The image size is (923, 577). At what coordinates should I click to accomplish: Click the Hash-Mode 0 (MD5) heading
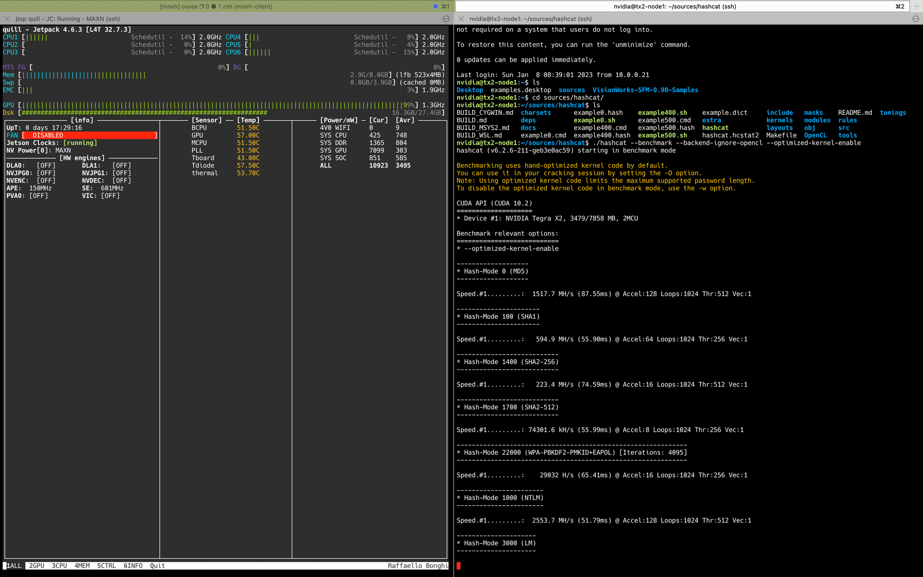(492, 271)
